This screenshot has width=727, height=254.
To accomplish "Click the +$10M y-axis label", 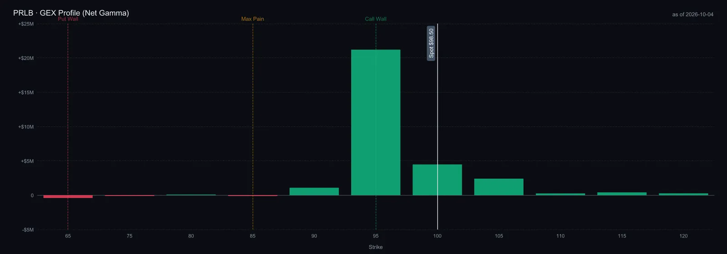I will [x=26, y=127].
